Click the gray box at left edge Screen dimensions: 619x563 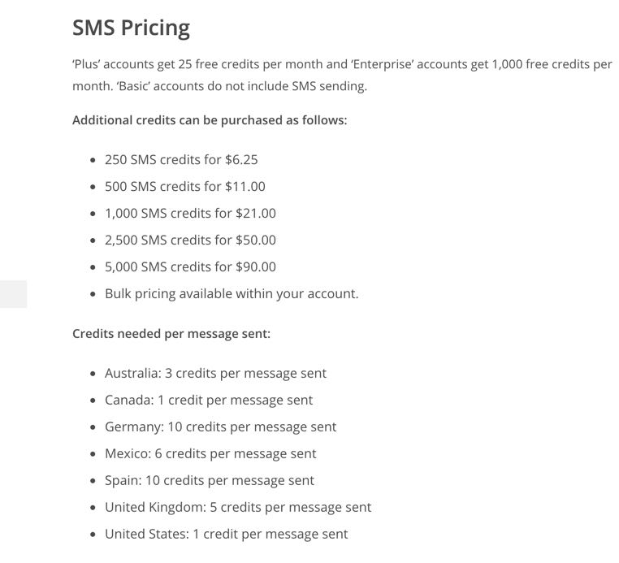pos(14,294)
